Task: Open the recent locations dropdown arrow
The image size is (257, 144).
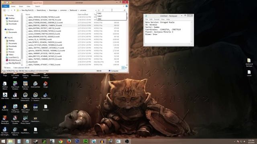Action: pyautogui.click(x=11, y=10)
